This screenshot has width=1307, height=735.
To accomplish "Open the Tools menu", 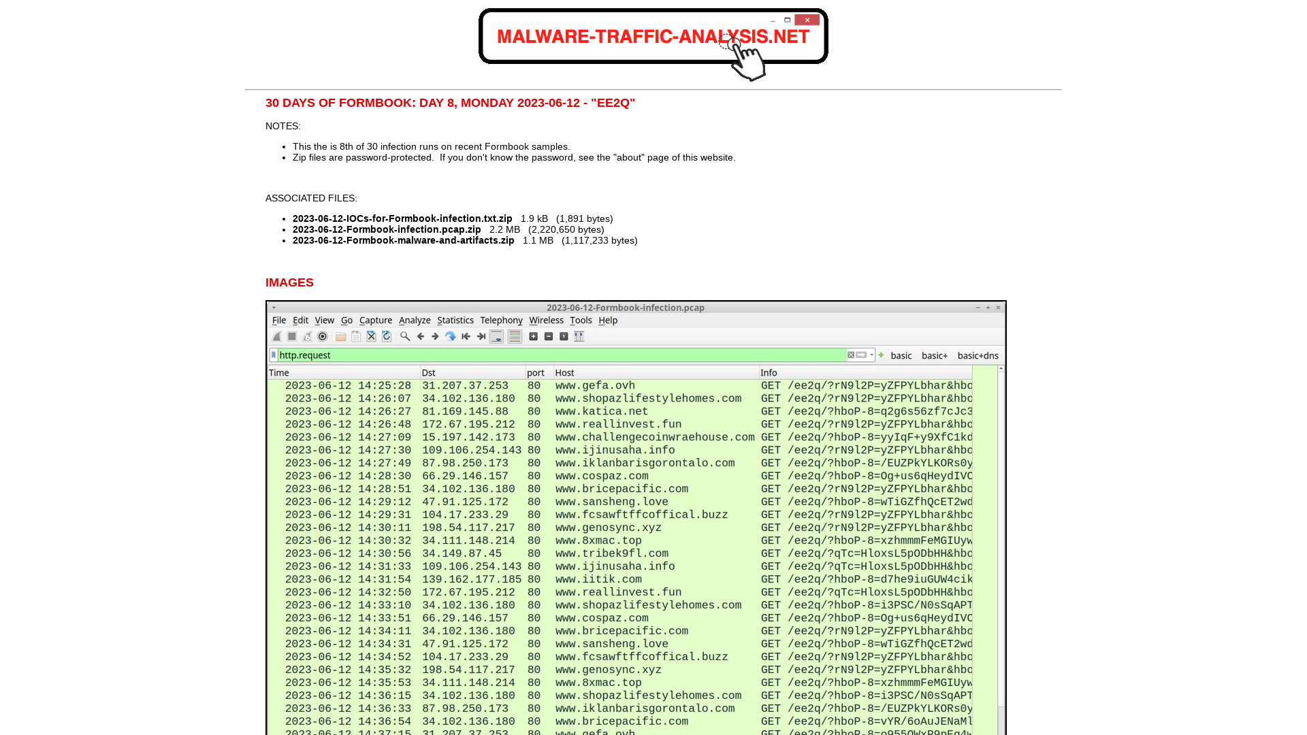I will coord(581,321).
